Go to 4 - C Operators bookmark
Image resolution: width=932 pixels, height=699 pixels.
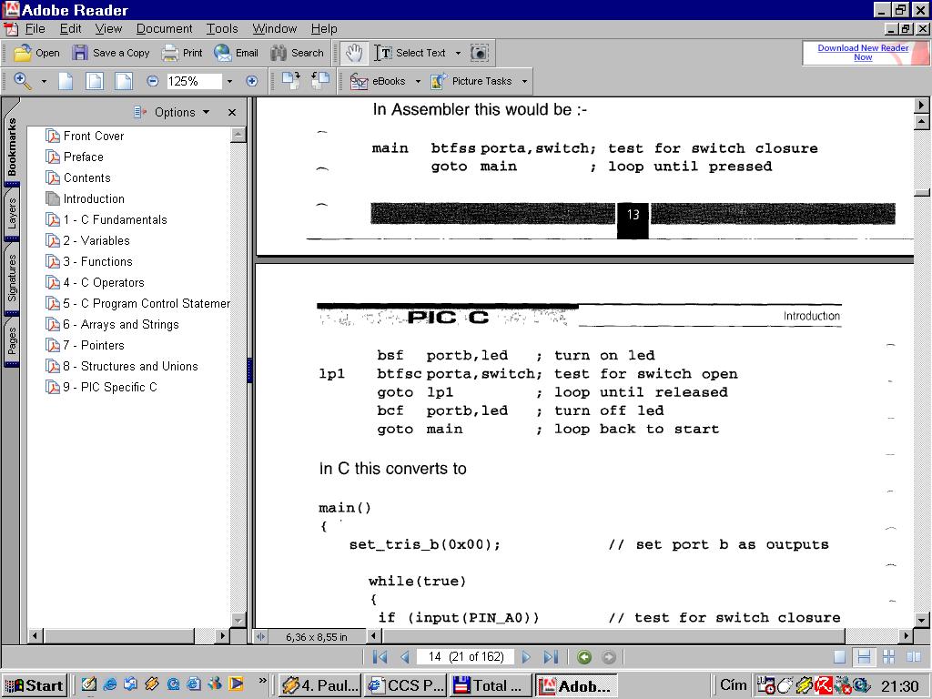(104, 282)
